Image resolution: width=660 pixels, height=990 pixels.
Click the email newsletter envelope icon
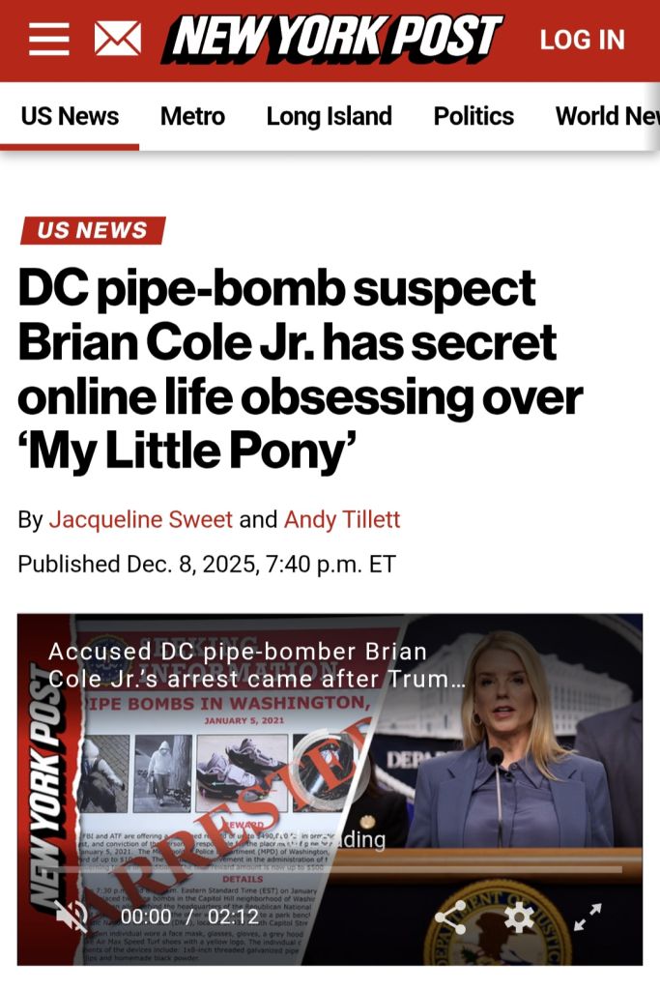pos(118,40)
